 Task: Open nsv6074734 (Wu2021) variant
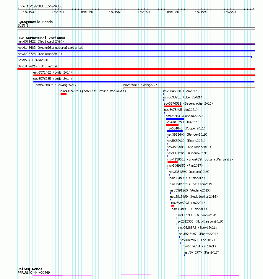point(199,246)
